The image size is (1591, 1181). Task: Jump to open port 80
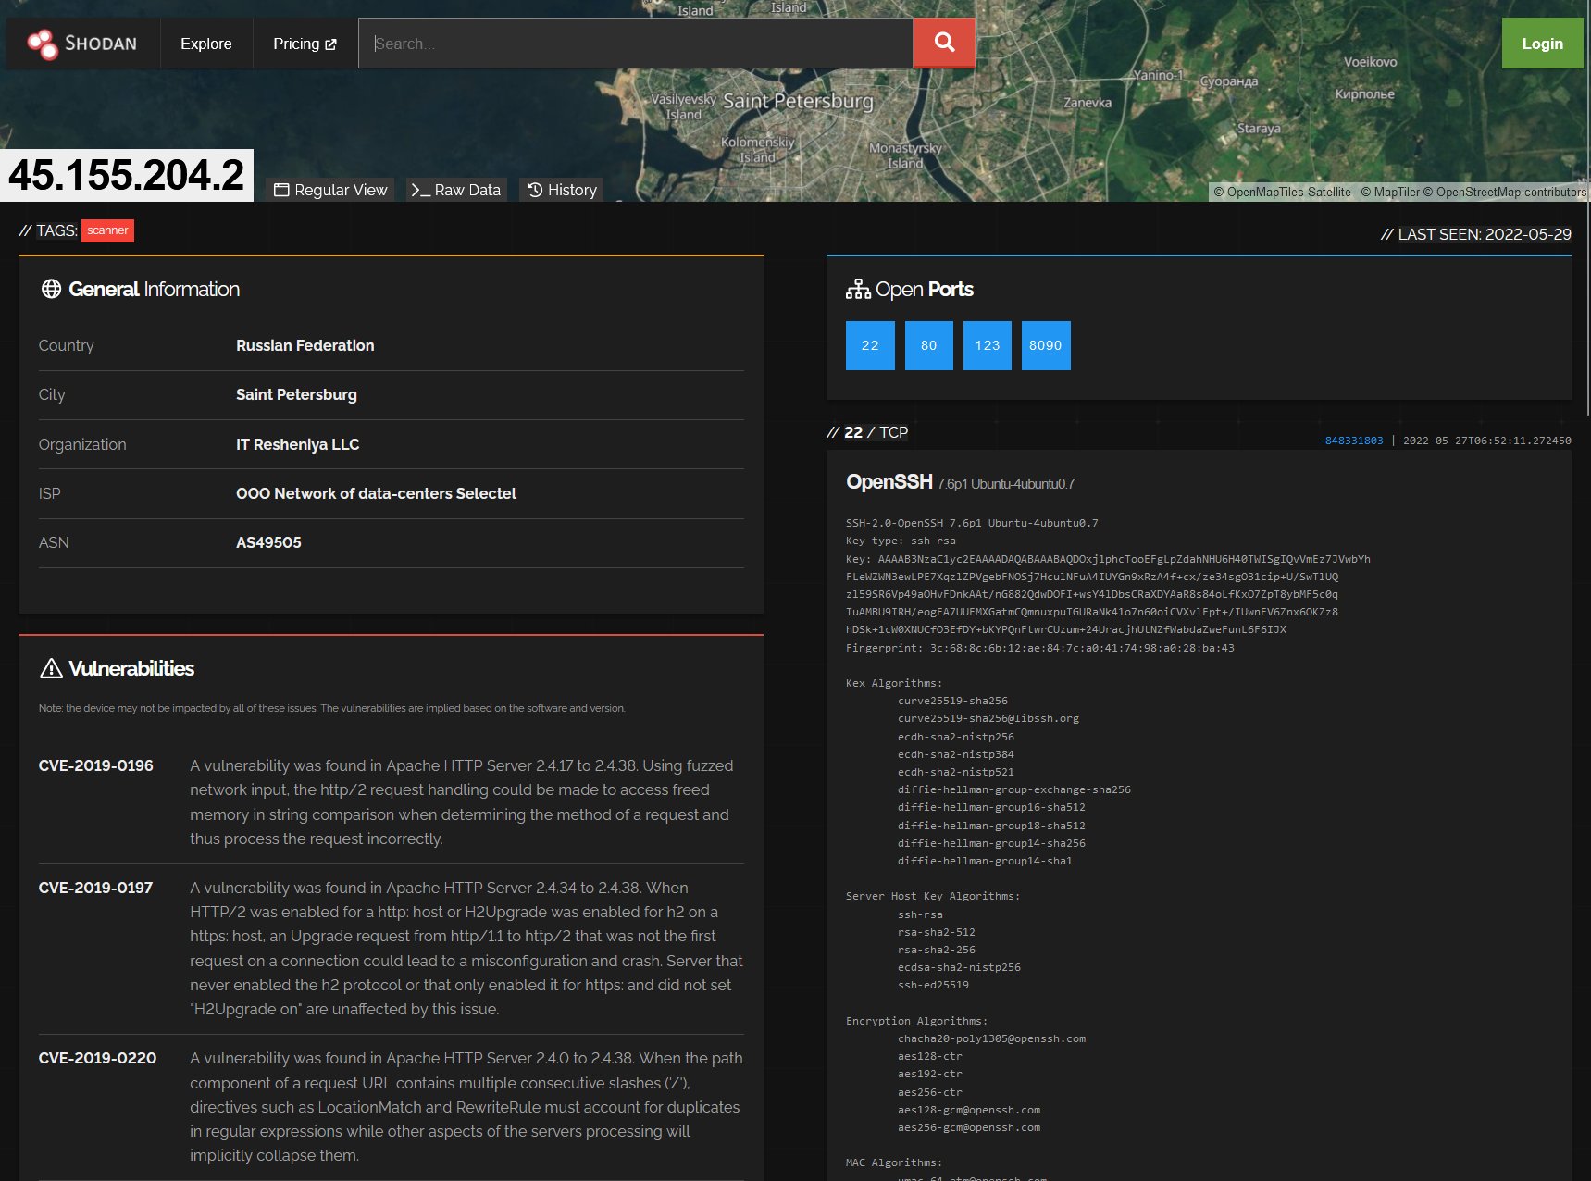[x=929, y=345]
